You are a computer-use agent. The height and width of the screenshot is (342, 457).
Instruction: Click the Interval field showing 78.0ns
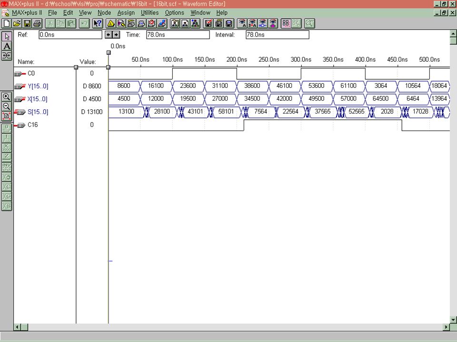tap(278, 35)
